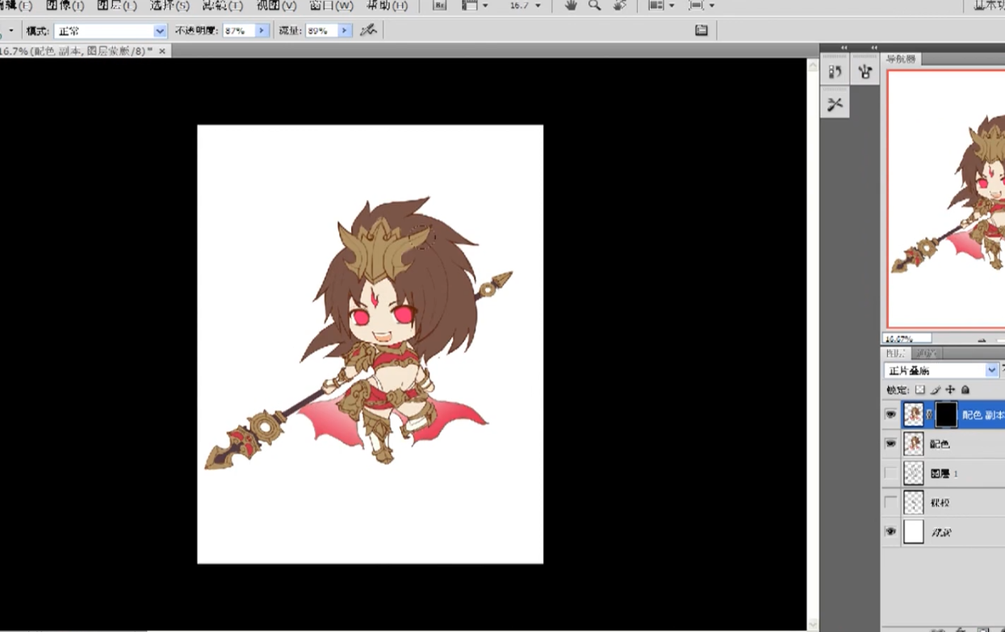Open the tool preset picker arrow at far left

[x=10, y=31]
